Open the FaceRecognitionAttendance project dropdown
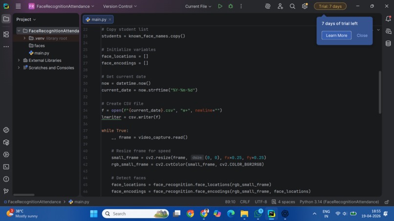This screenshot has height=221, width=394. click(x=61, y=6)
